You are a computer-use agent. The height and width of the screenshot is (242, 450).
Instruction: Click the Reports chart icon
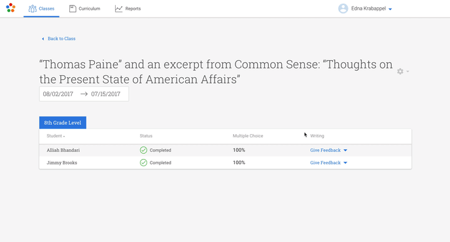118,9
